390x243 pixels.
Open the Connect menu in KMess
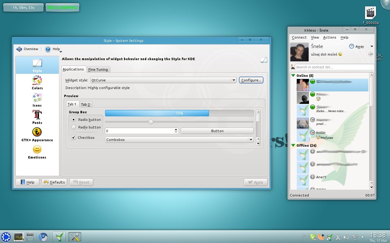click(x=299, y=37)
